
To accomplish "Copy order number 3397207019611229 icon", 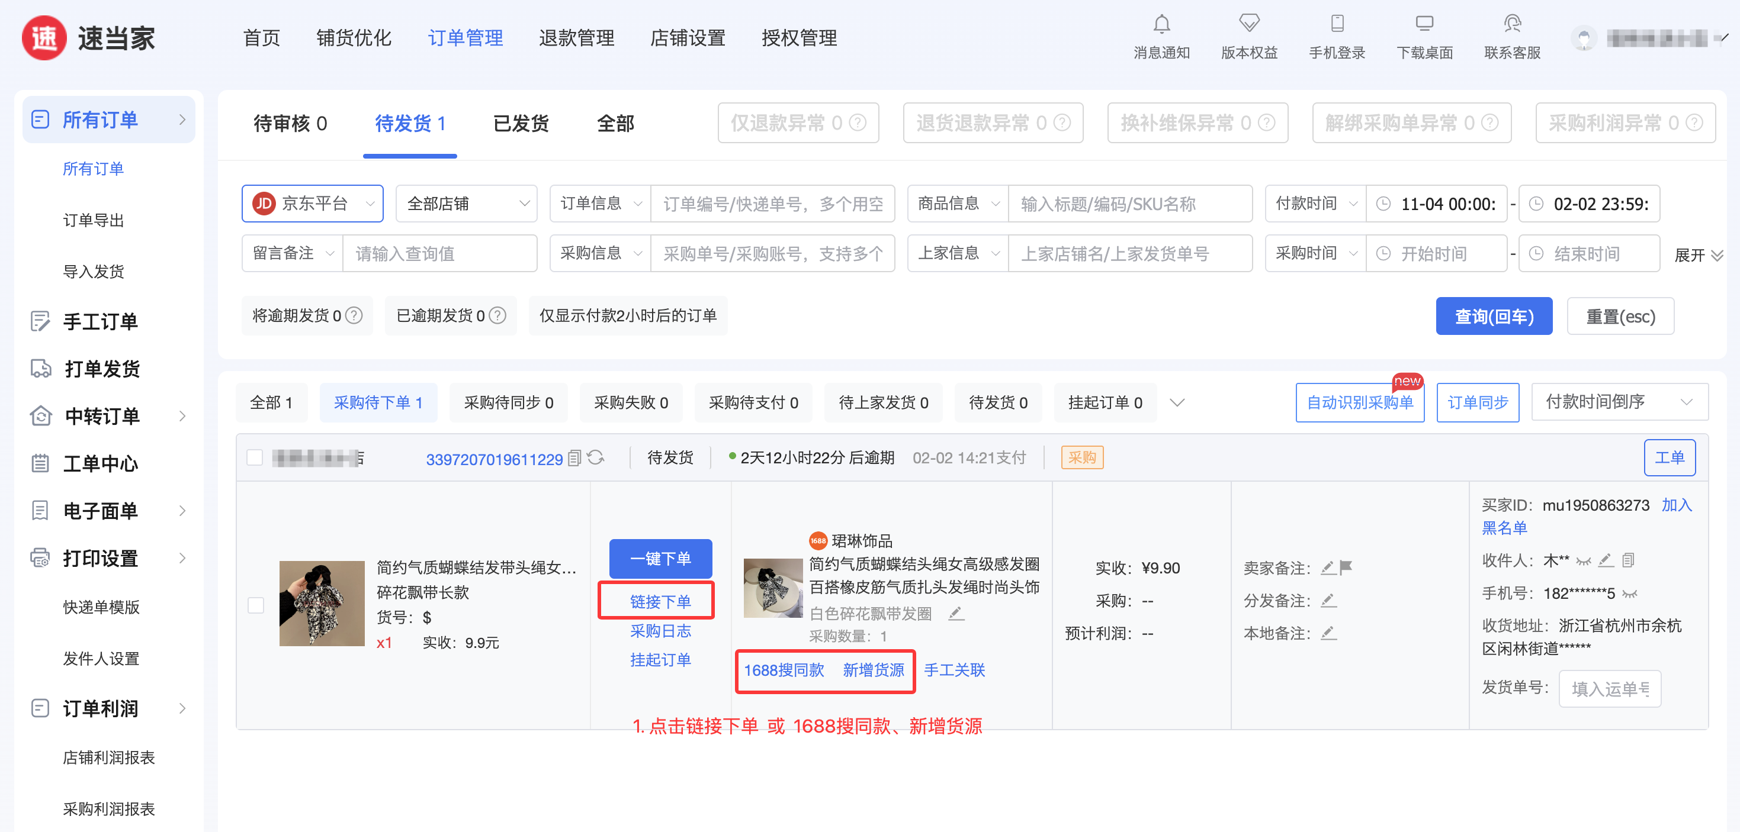I will point(574,459).
